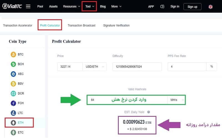
Task: Click the EST. Daily Yield help icon
Action: click(148, 112)
